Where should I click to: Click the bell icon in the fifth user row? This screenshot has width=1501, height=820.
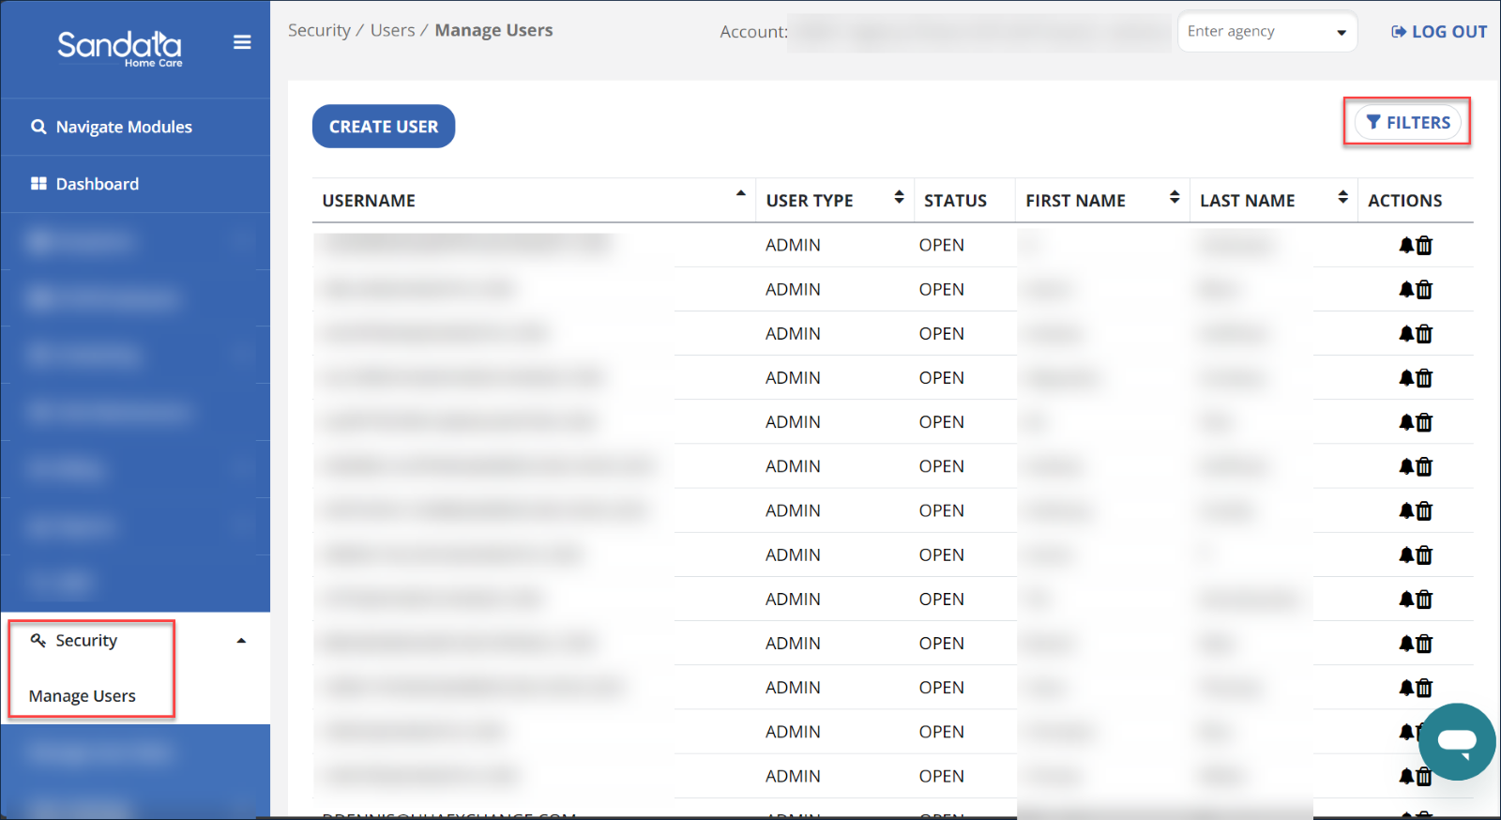[1406, 422]
